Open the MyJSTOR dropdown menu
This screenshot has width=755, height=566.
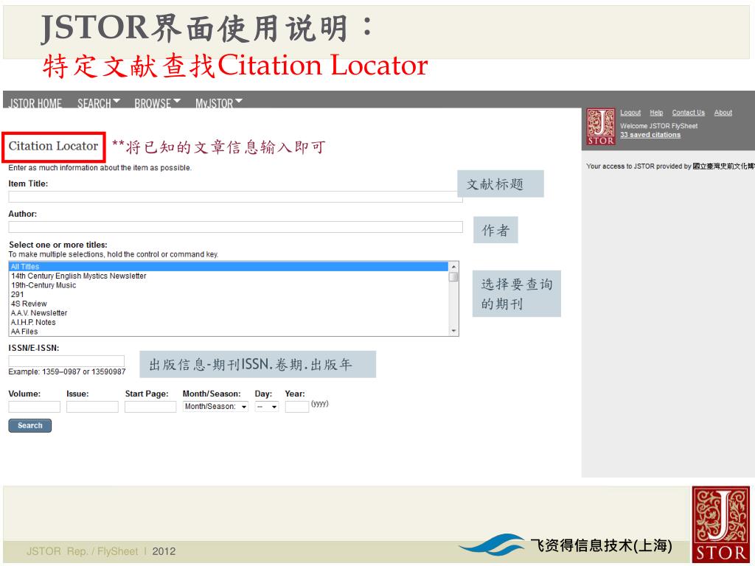coord(218,103)
